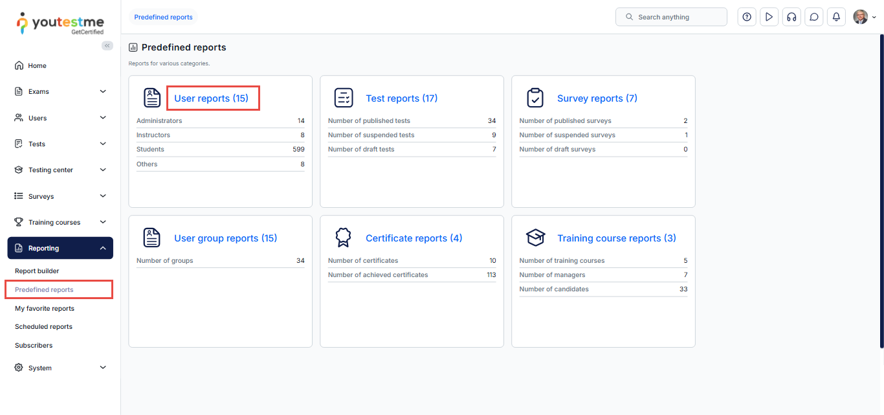Image resolution: width=884 pixels, height=415 pixels.
Task: Click the Search anything field
Action: tap(671, 17)
